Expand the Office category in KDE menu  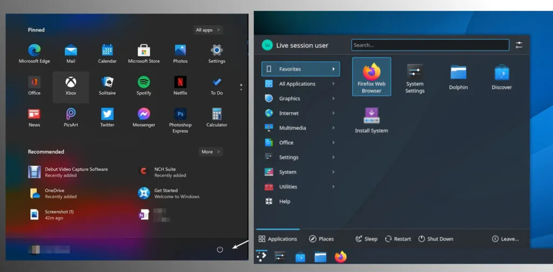pos(300,143)
